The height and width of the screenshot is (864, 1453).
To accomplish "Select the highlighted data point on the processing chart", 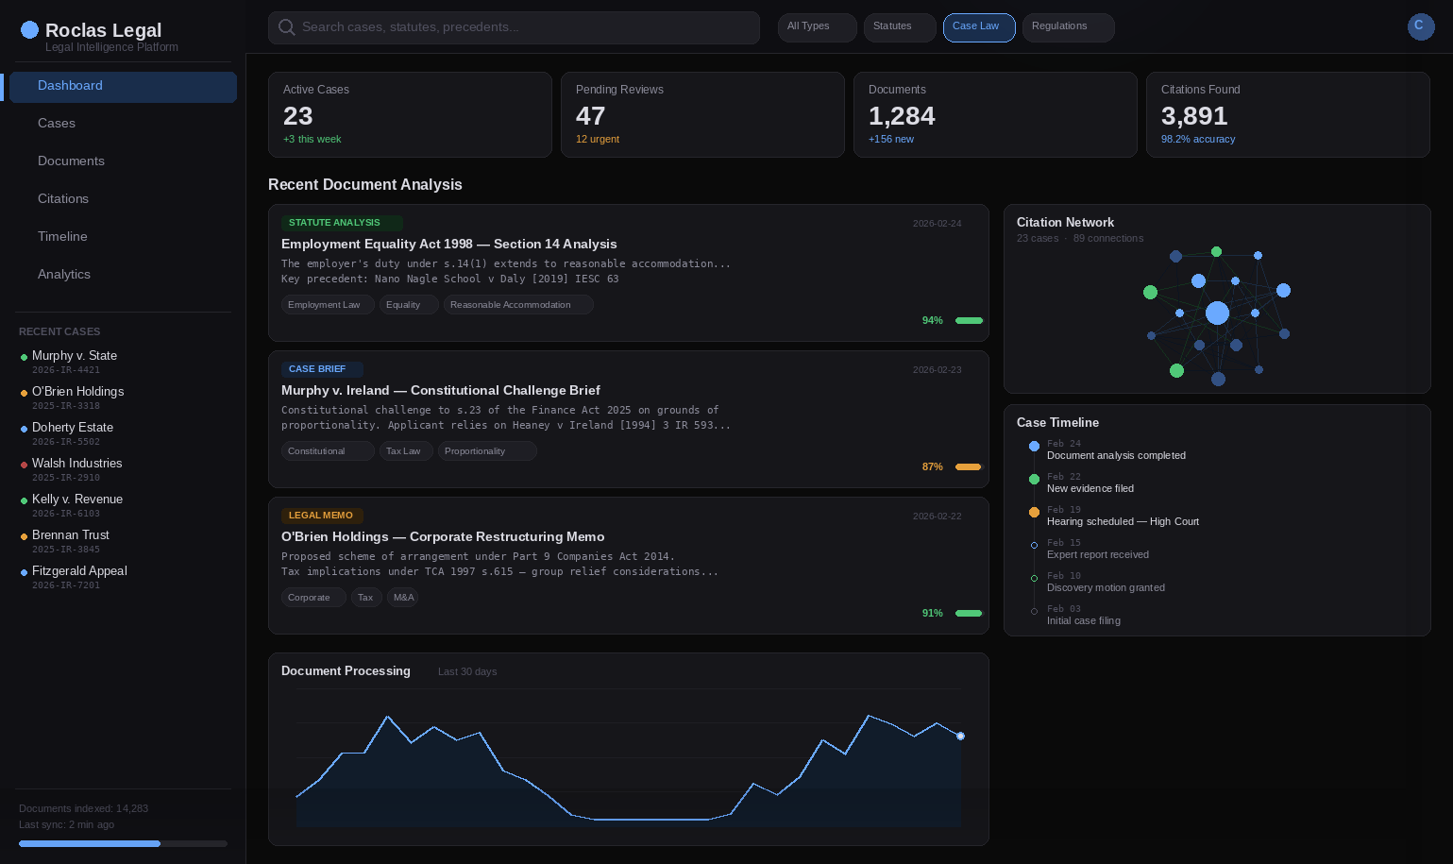I will (x=960, y=736).
